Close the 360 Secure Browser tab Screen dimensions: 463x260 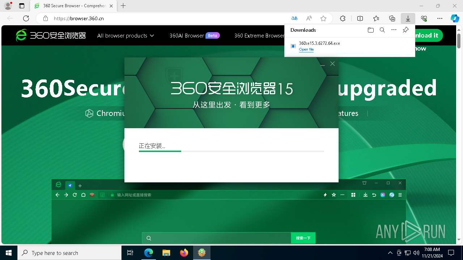112,6
